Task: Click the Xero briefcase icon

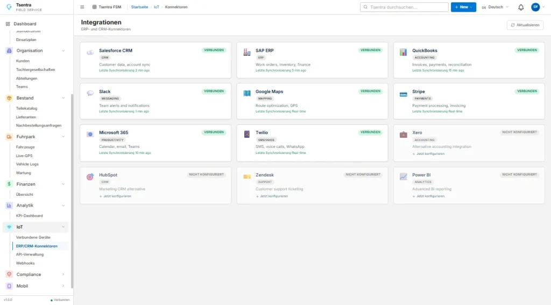Action: click(x=404, y=134)
